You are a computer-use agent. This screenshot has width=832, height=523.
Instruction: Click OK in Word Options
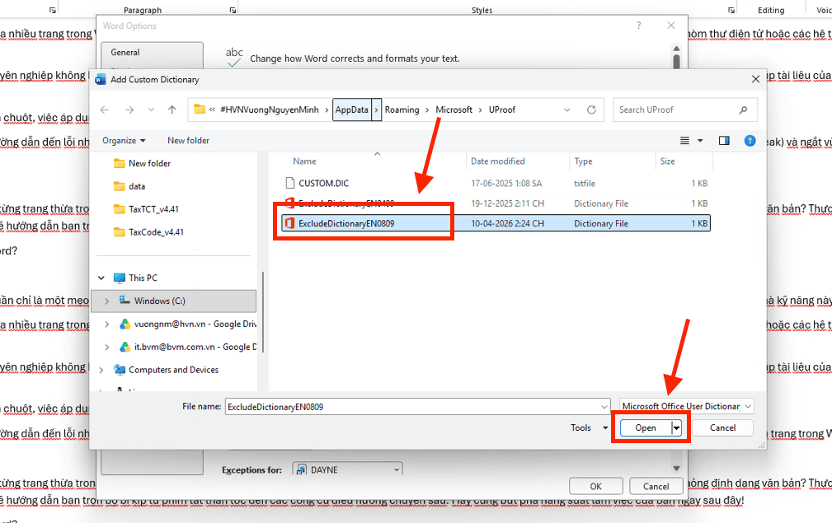click(x=596, y=486)
